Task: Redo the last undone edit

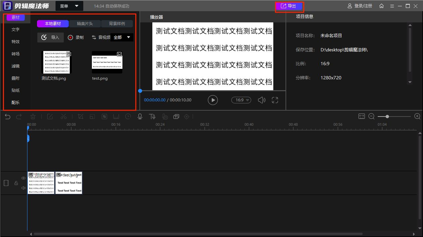Action: click(19, 117)
